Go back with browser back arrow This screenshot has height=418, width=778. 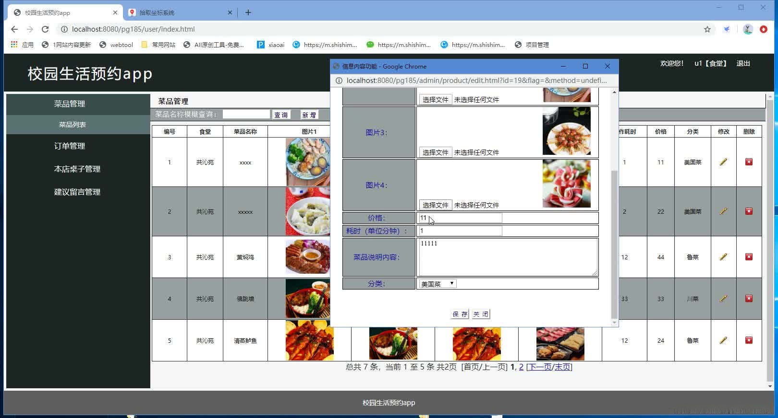[x=14, y=29]
